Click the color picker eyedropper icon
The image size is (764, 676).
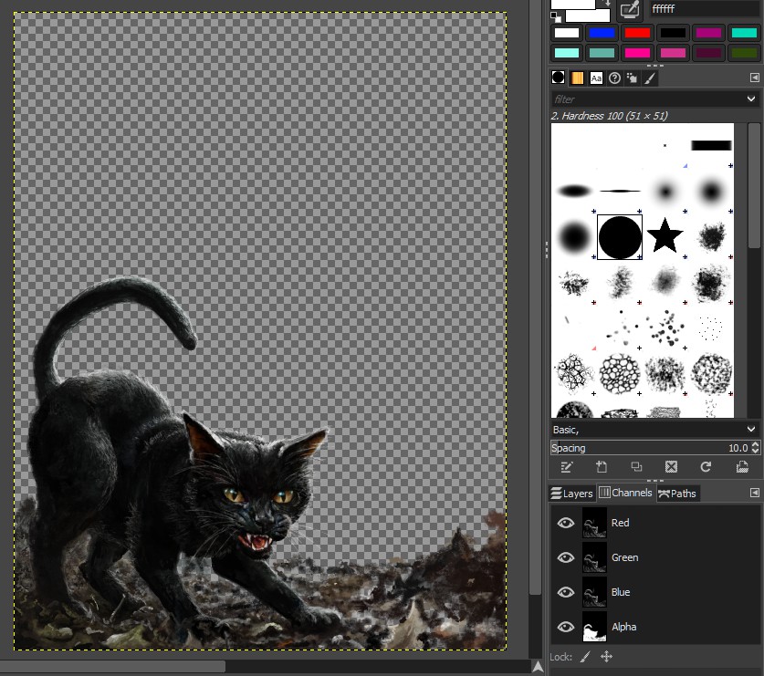coord(629,10)
